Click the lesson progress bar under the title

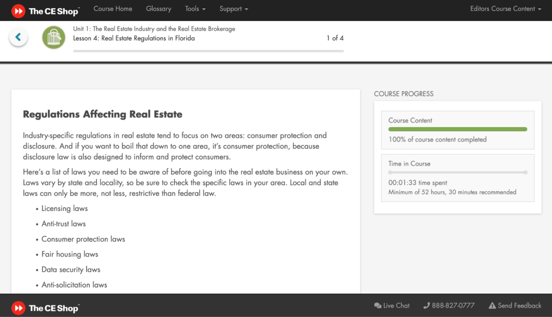(x=208, y=51)
